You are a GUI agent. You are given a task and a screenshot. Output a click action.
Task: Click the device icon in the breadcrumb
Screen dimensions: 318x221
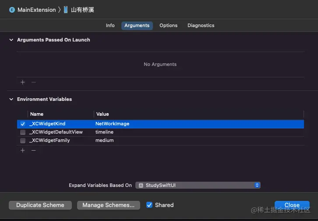[x=66, y=10]
